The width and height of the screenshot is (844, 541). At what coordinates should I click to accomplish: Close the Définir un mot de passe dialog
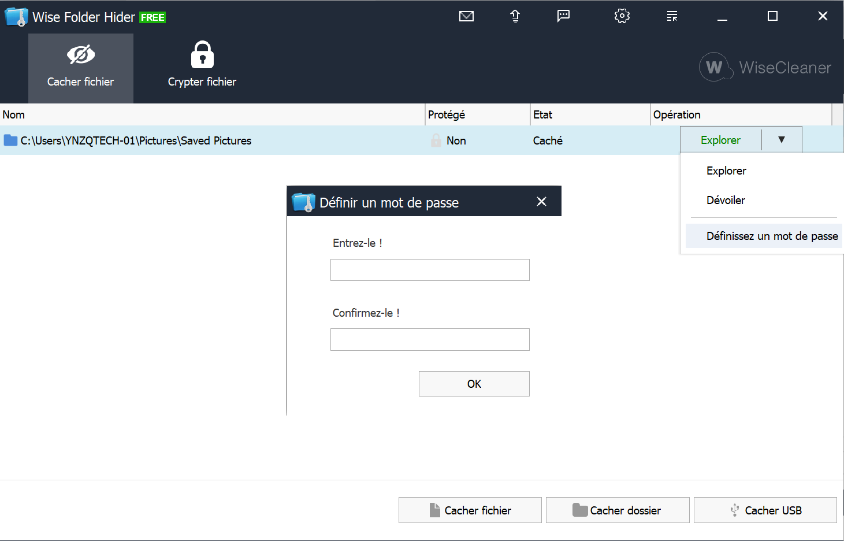[541, 202]
